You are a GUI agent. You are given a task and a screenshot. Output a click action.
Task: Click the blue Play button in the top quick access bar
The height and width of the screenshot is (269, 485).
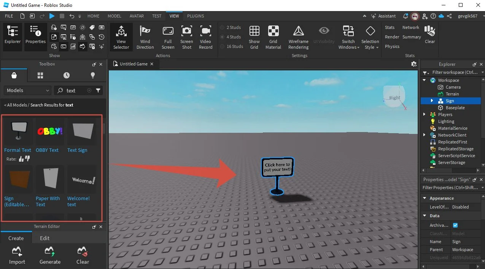click(52, 16)
